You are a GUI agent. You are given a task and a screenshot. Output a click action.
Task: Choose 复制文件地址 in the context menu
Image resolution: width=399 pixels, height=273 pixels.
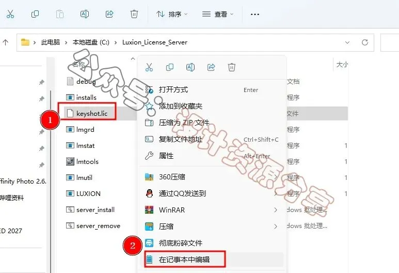click(x=212, y=139)
